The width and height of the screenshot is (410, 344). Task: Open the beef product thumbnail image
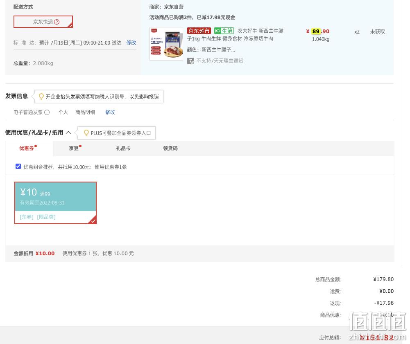pos(166,44)
